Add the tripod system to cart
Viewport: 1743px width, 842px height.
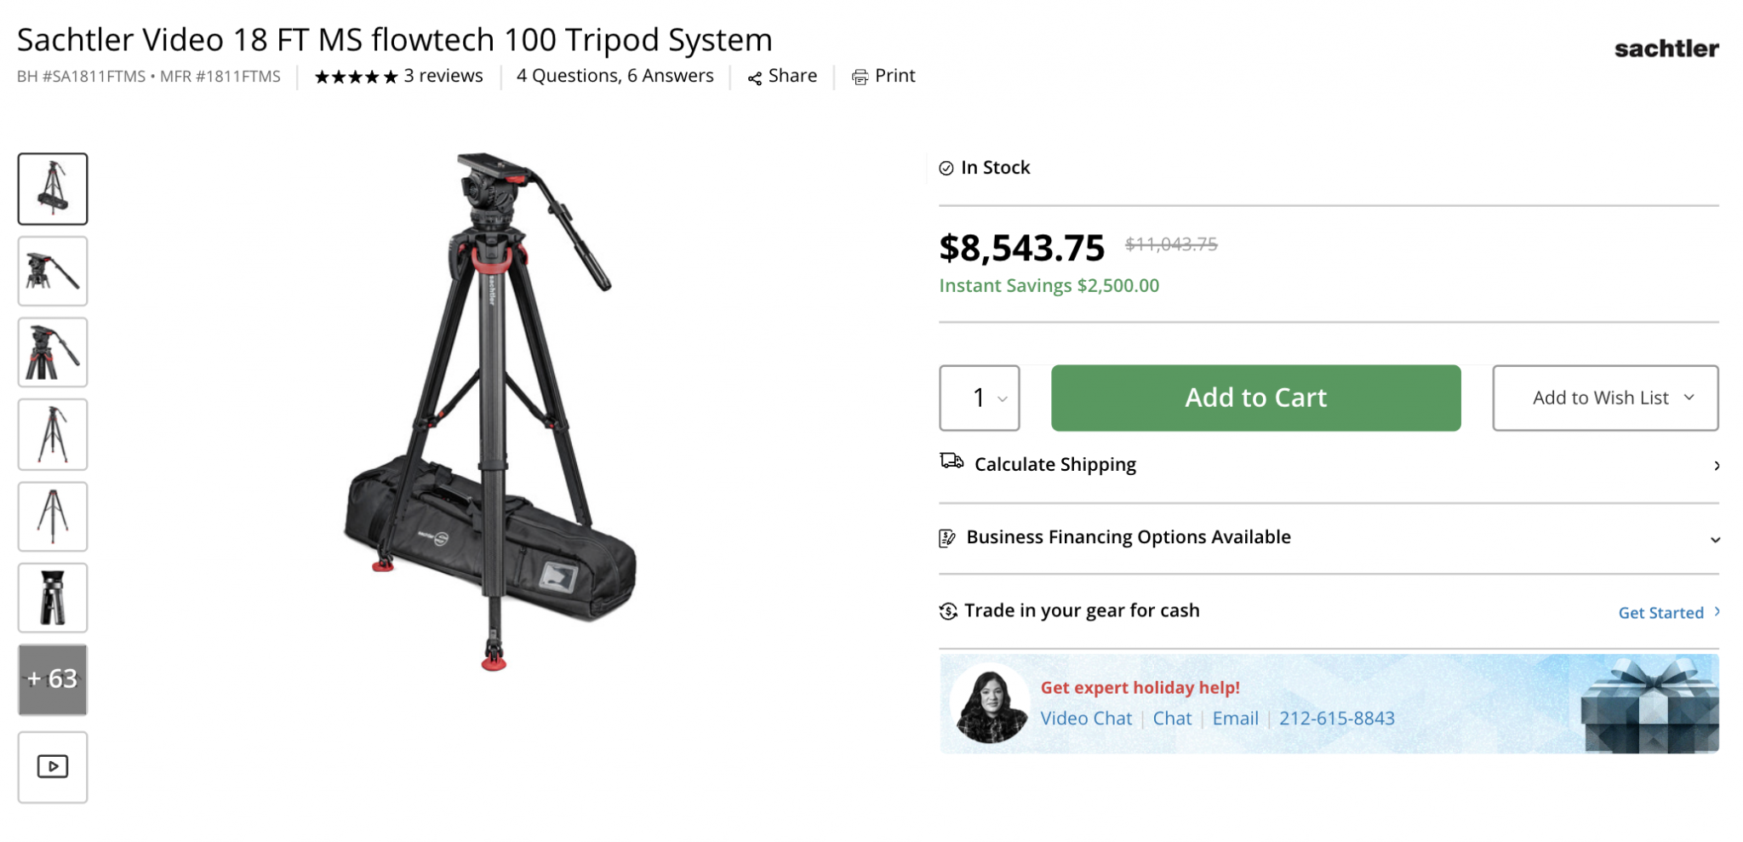[1254, 398]
